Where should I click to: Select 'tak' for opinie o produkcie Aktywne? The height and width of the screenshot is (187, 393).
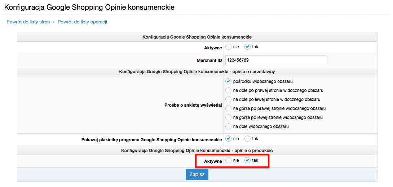(247, 160)
